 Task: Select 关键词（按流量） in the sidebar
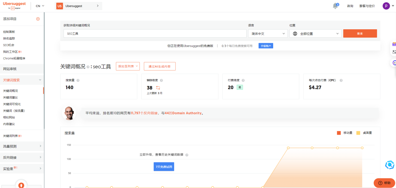tap(14, 111)
